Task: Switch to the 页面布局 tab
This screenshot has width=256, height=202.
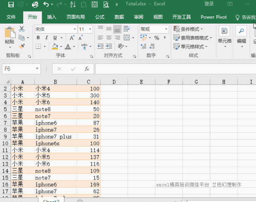Action: click(76, 17)
